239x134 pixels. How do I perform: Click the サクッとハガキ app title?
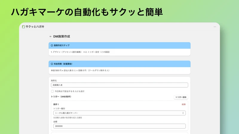click(x=35, y=27)
